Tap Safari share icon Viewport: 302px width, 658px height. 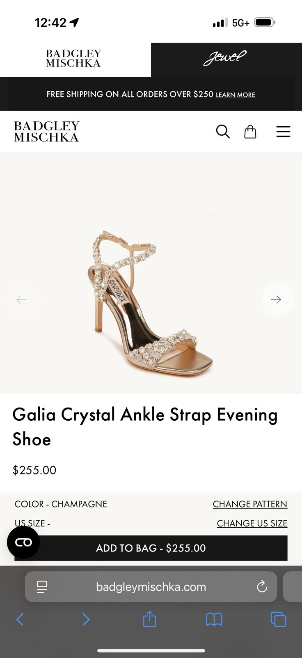pyautogui.click(x=149, y=619)
